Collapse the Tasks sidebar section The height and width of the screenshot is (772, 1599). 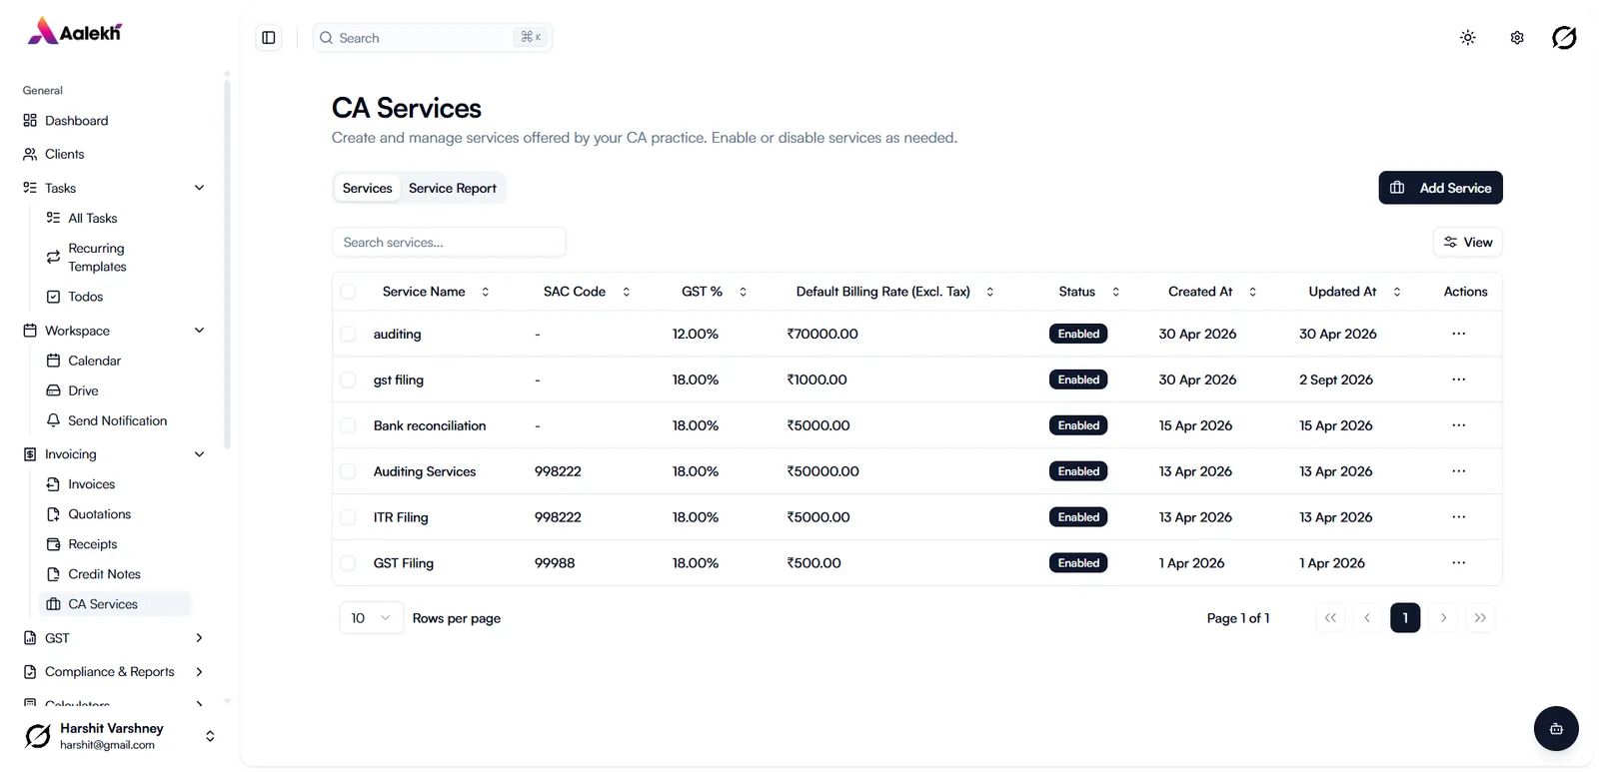[199, 188]
